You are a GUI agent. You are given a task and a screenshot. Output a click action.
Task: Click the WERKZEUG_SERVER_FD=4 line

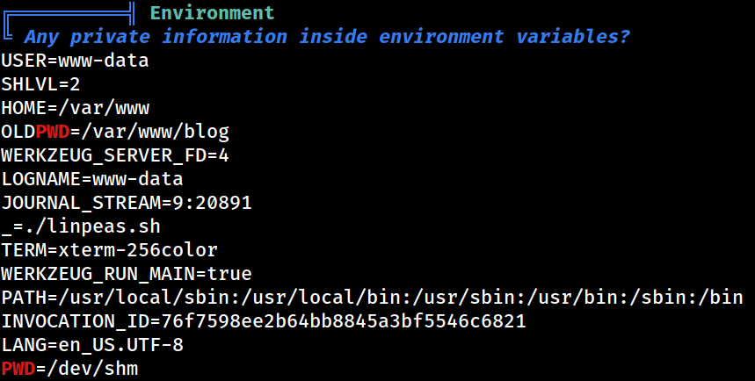[115, 155]
